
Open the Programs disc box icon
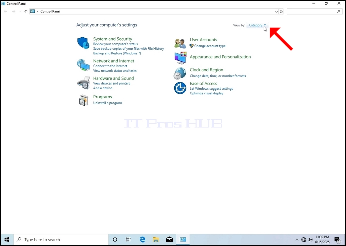[84, 100]
